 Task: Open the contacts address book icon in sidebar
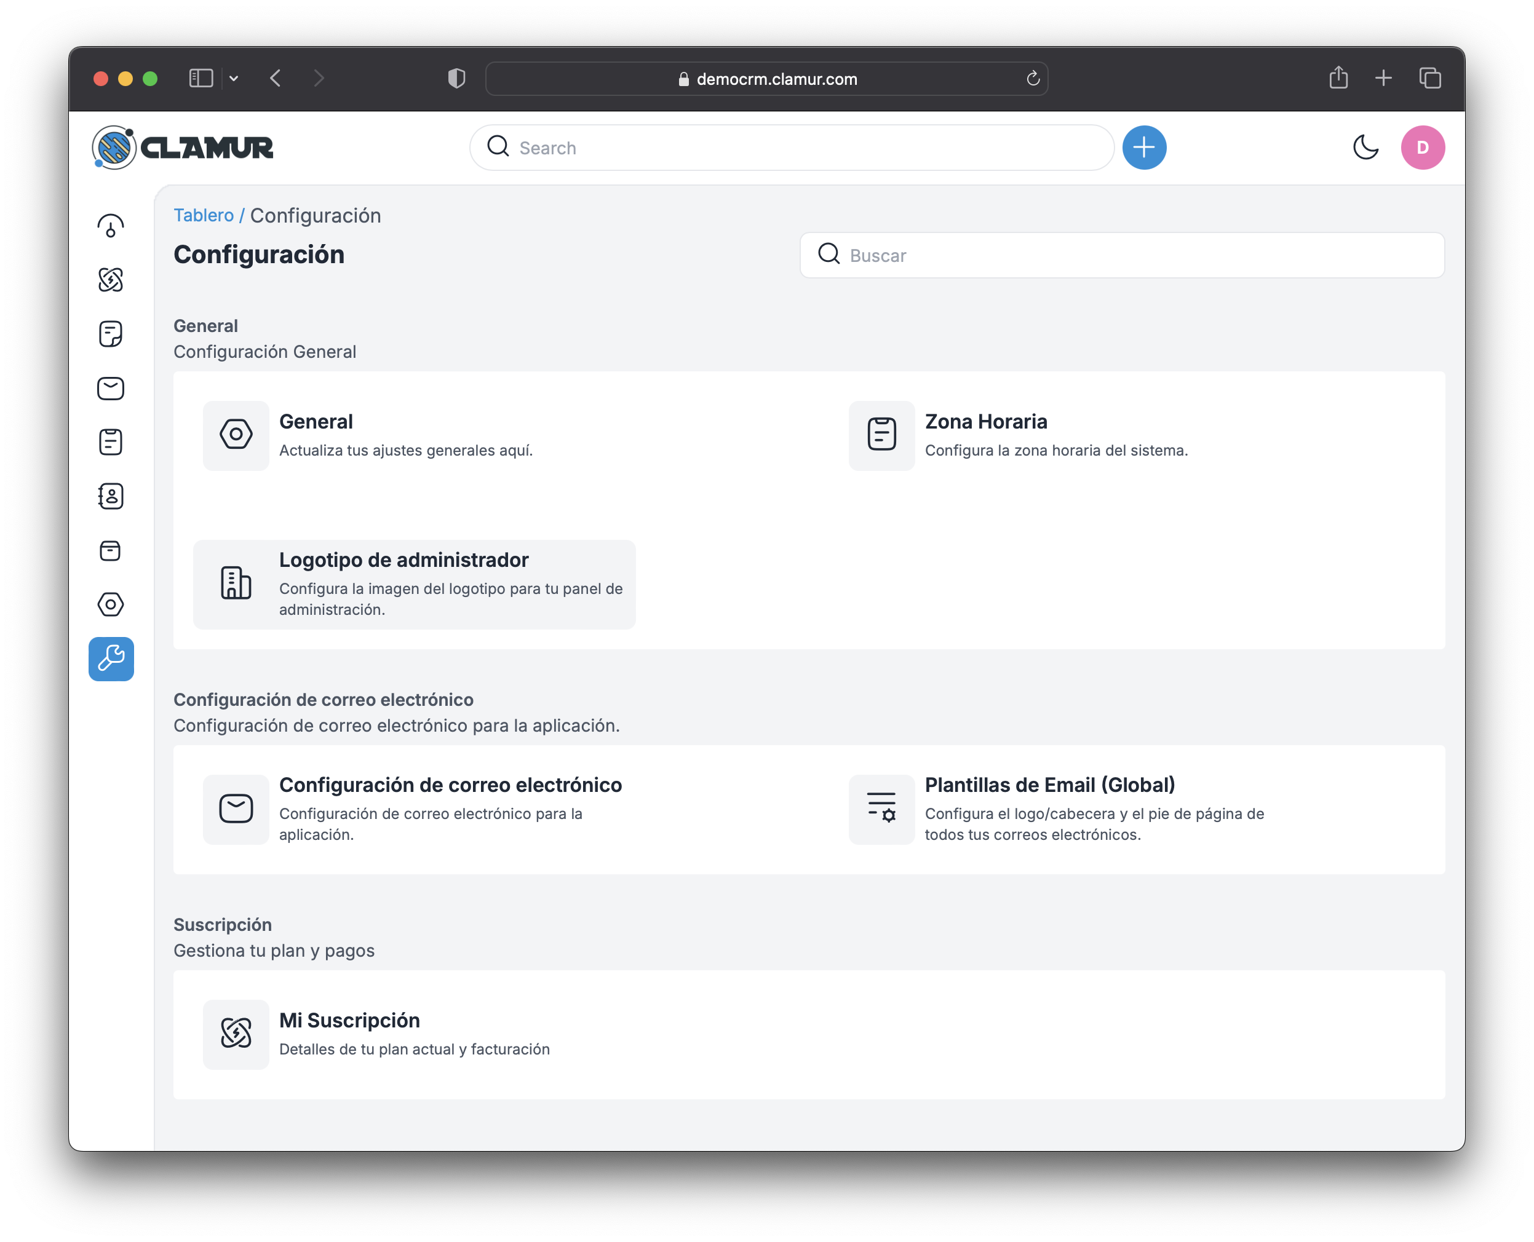[x=111, y=497]
